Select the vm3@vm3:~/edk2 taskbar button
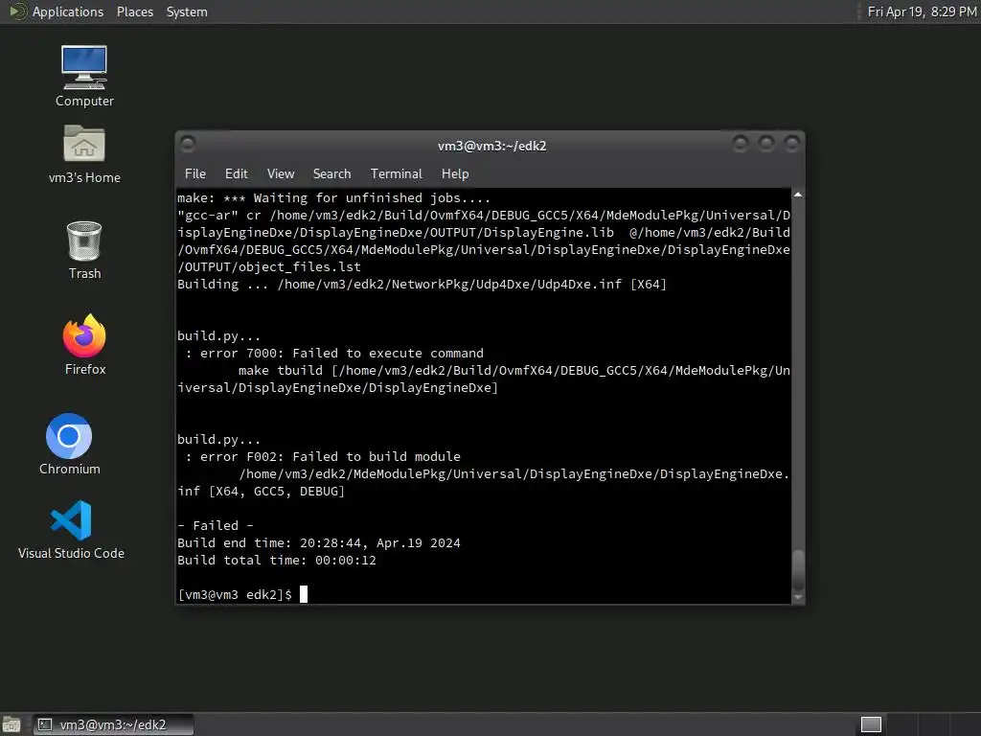This screenshot has width=981, height=736. 113,724
